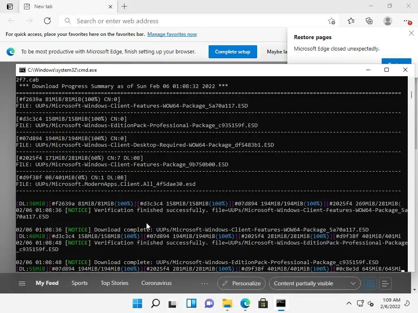Switch feed to list layout

[385, 284]
